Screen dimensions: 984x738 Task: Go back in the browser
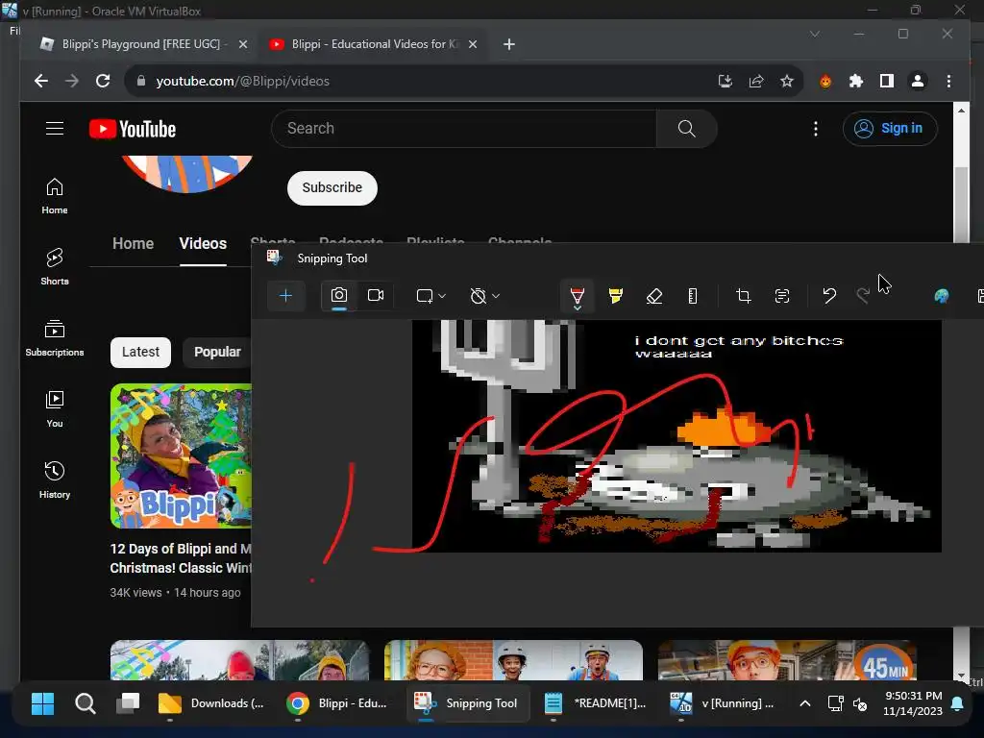[x=41, y=81]
